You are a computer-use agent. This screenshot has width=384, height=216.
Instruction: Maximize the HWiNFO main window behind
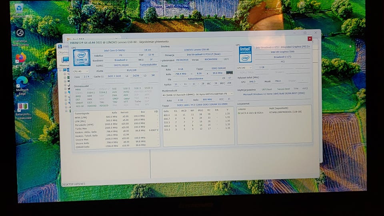tap(305, 32)
